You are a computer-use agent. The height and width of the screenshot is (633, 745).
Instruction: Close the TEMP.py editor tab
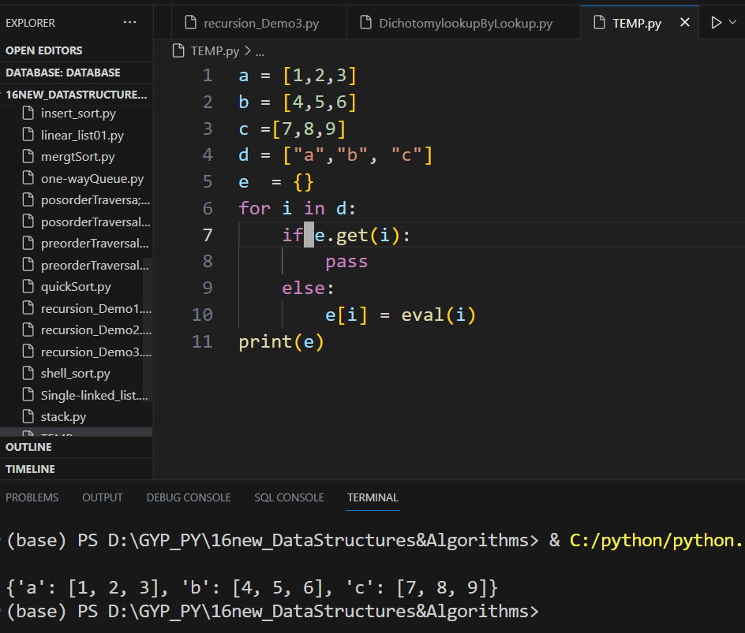click(x=685, y=23)
